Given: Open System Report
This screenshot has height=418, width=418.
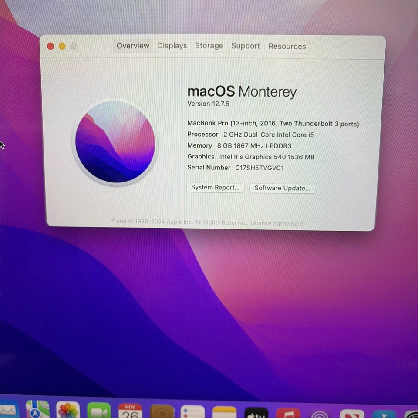Looking at the screenshot, I should 215,188.
